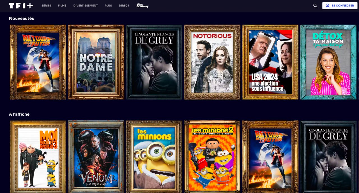
Task: Open the Star Academy logo link
Action: click(x=142, y=6)
